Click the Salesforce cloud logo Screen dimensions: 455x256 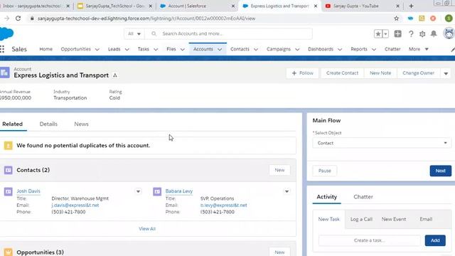(x=6, y=33)
